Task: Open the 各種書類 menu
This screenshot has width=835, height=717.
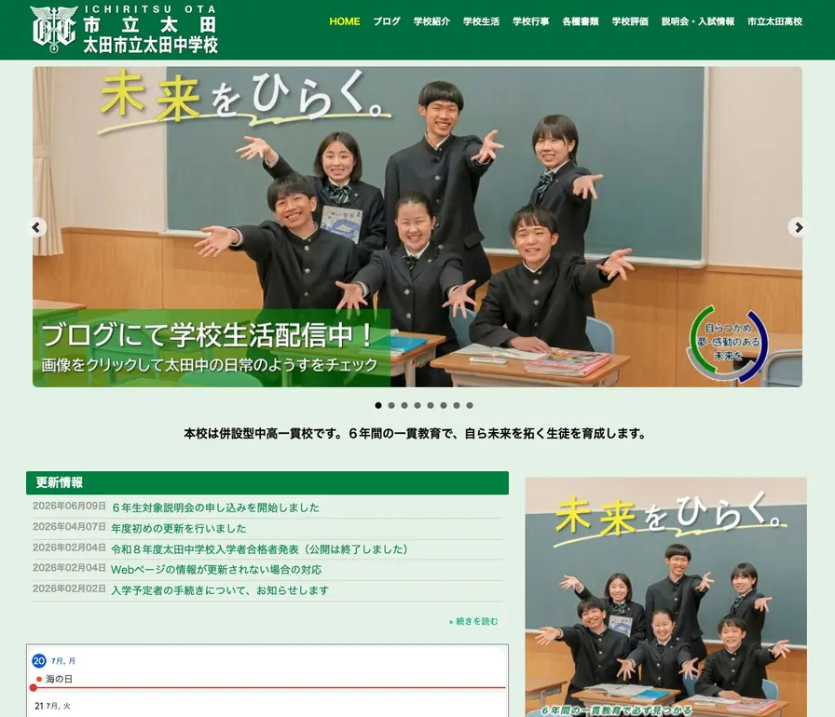Action: tap(581, 21)
